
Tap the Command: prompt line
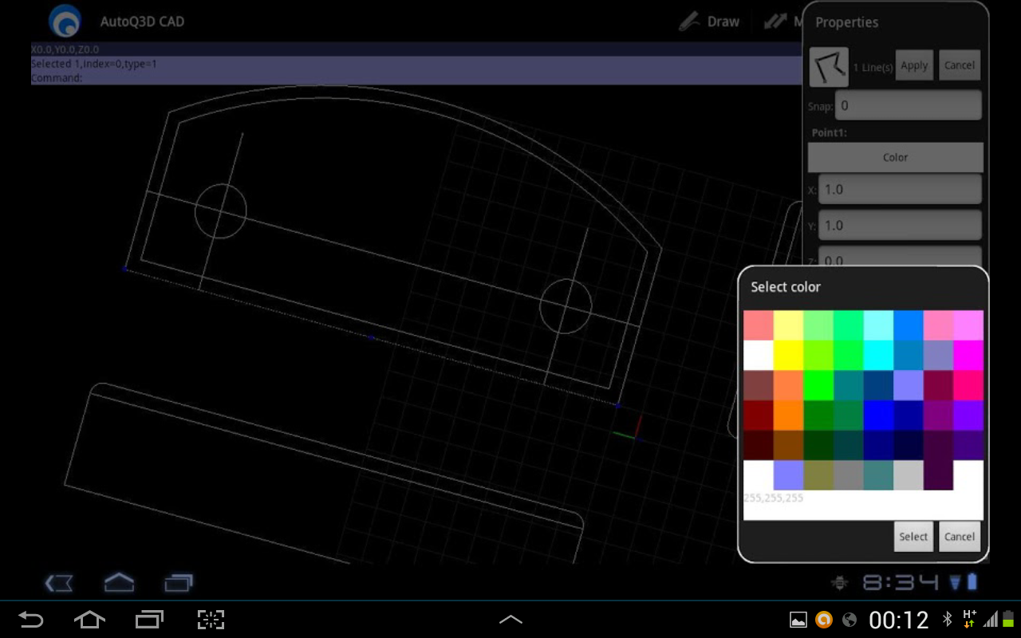(x=57, y=78)
